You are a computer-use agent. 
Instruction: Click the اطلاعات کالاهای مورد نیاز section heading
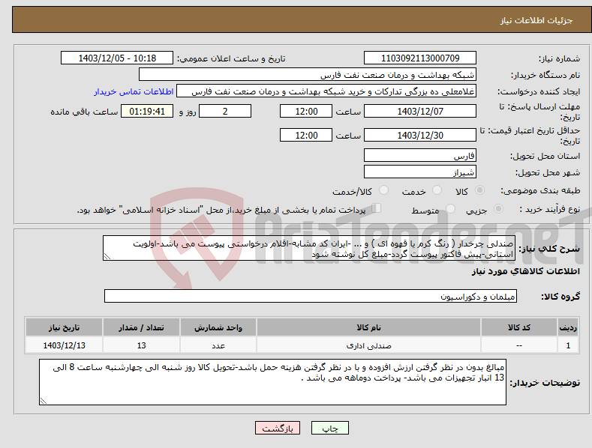point(525,271)
